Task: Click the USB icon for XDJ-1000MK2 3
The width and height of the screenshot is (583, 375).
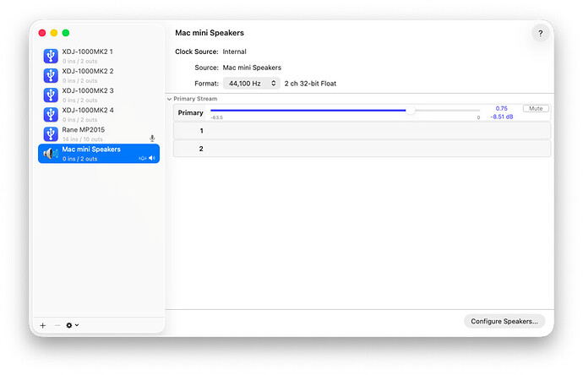Action: pyautogui.click(x=51, y=95)
